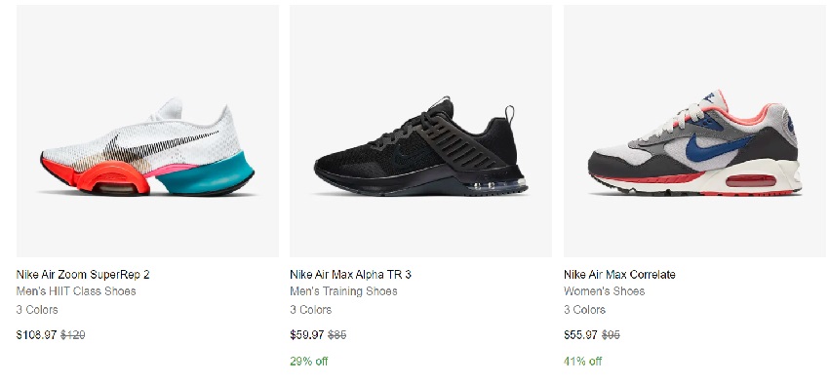This screenshot has height=383, width=829.
Task: Click the 29% off discount label
Action: 309,362
